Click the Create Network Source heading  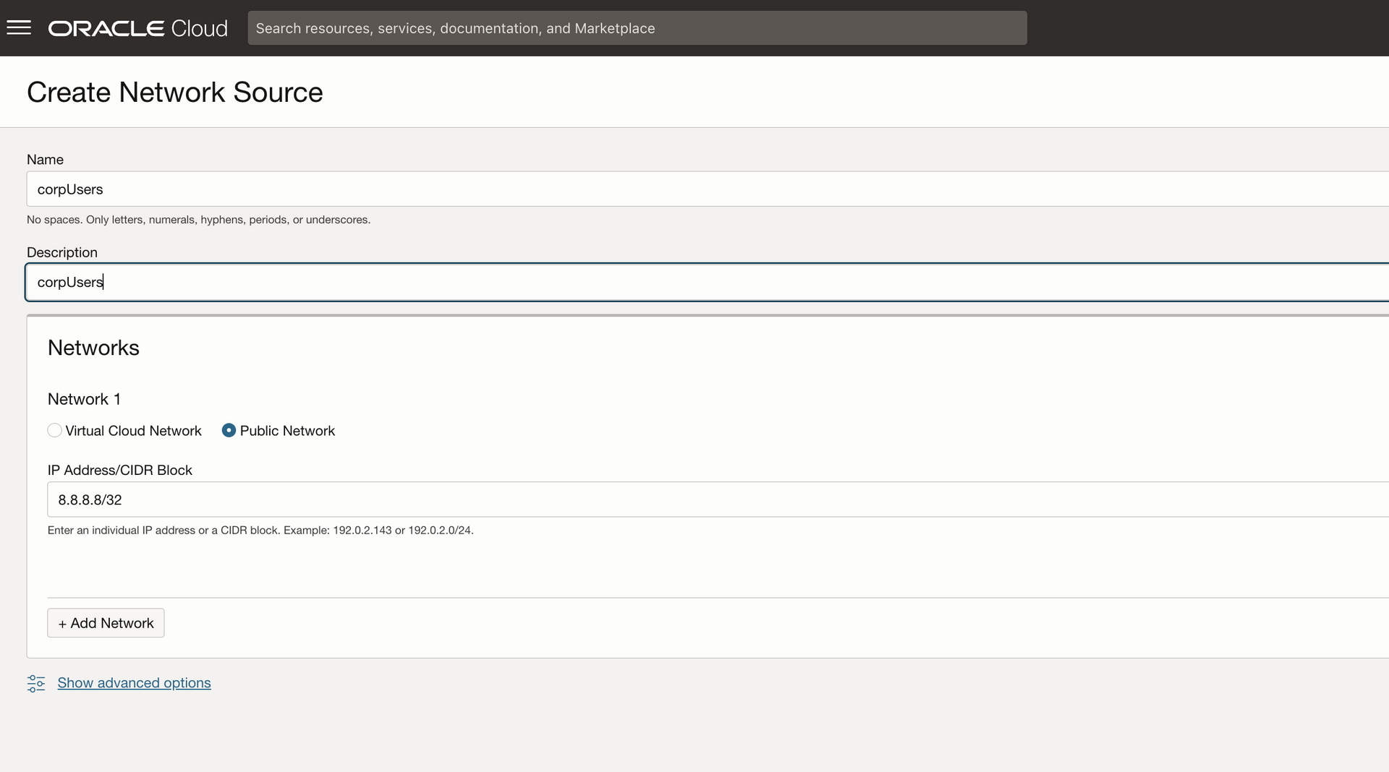175,93
